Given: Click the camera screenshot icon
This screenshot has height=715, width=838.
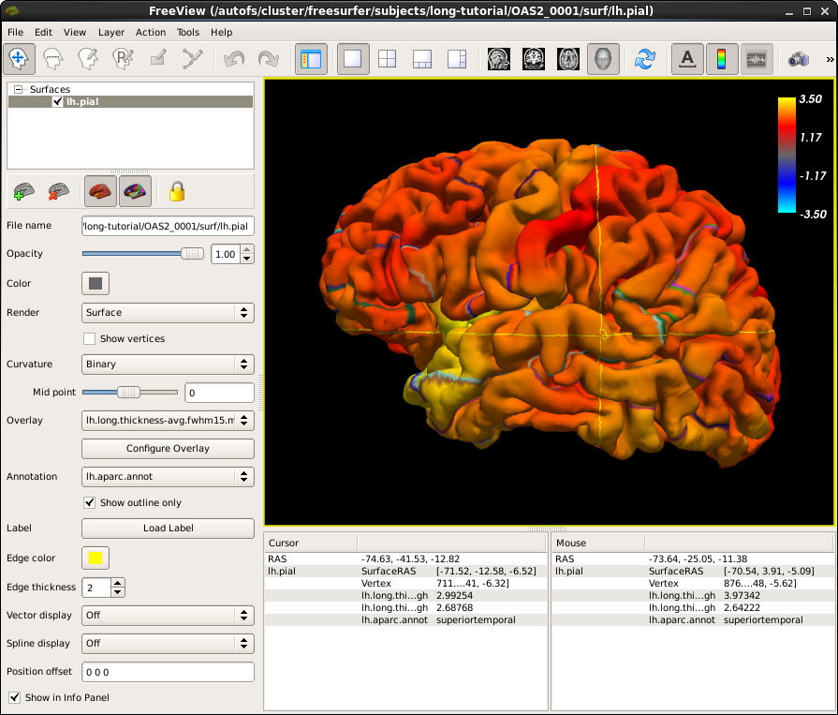Looking at the screenshot, I should [x=798, y=59].
